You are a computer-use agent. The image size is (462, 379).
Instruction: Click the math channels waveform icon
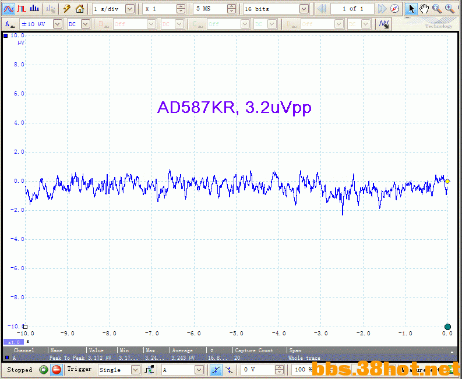(384, 24)
